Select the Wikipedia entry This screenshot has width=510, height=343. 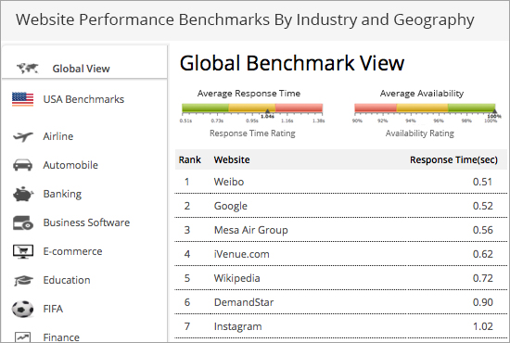(x=236, y=278)
